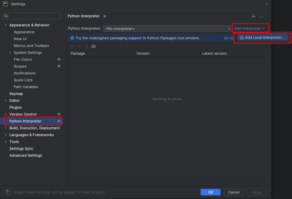Click the OK button
Screen dimensions: 292x199
[x=211, y=192]
